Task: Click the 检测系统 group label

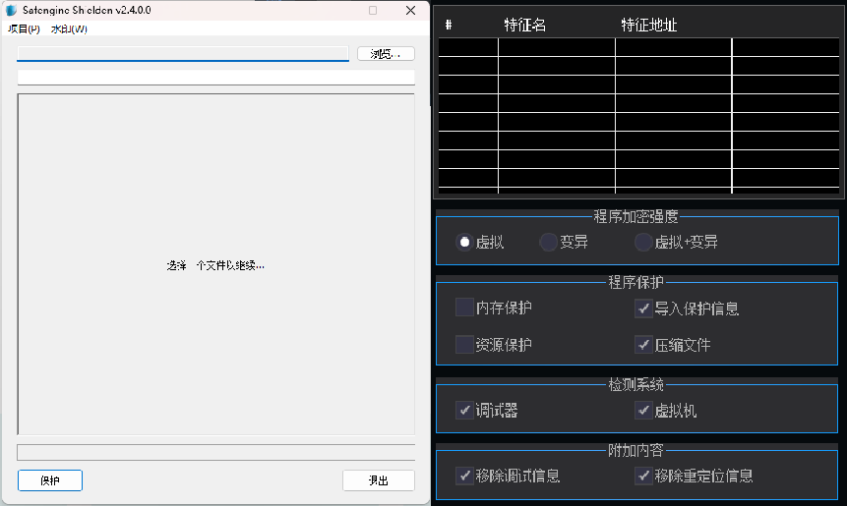Action: coord(635,384)
